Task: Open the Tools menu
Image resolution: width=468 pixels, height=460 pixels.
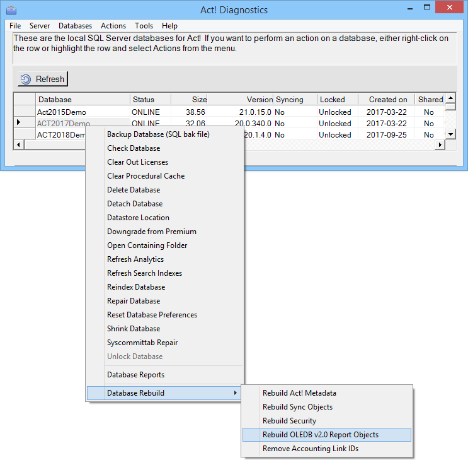Action: pos(144,26)
